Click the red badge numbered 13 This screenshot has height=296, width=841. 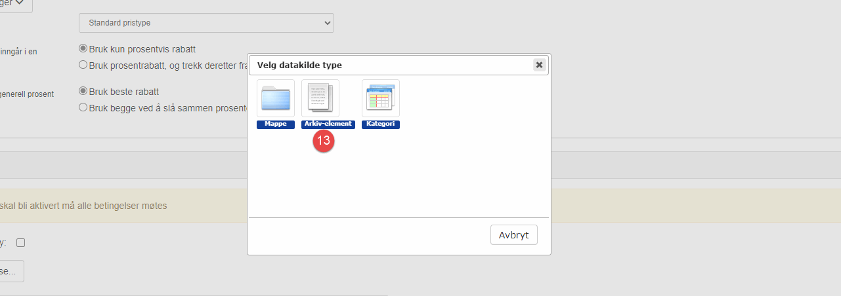click(x=324, y=141)
